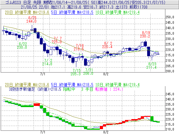This screenshot has height=136, width=179.
Task: Click the 7/1 date label under lower chart
Action: click(43, 132)
